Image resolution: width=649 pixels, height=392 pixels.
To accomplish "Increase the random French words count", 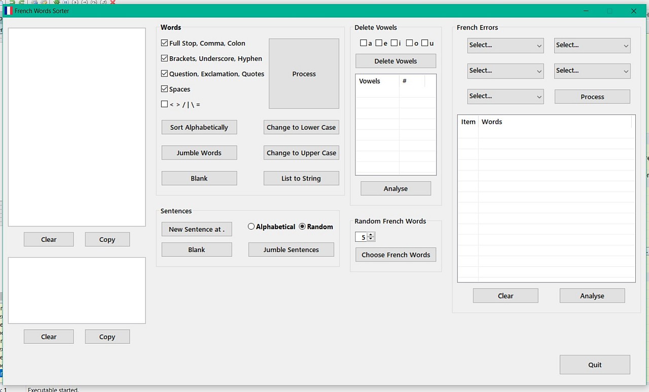I will pyautogui.click(x=371, y=235).
